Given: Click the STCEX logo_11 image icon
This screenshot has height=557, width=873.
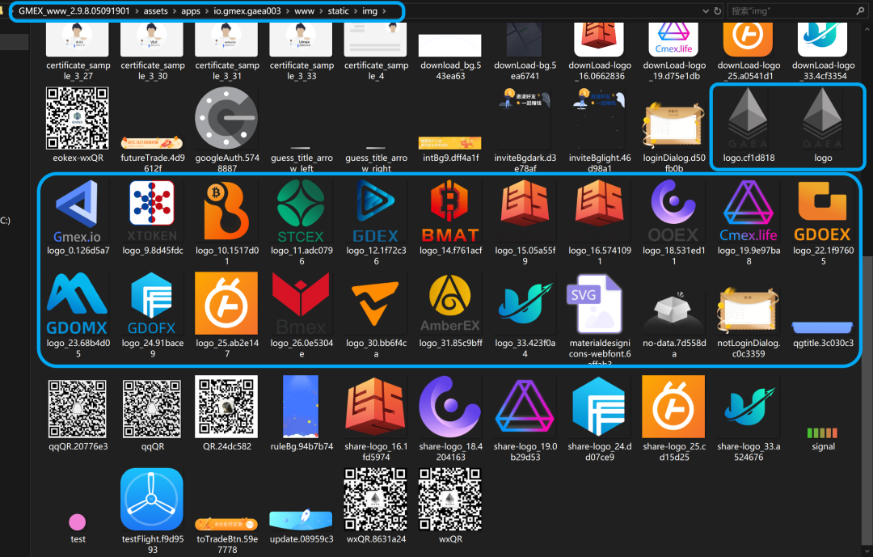Looking at the screenshot, I should click(301, 211).
